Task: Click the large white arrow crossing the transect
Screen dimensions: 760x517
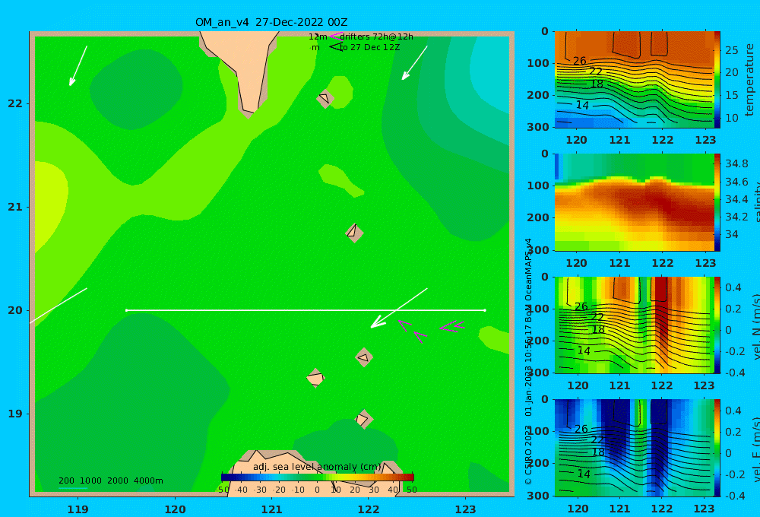Action: 399,308
